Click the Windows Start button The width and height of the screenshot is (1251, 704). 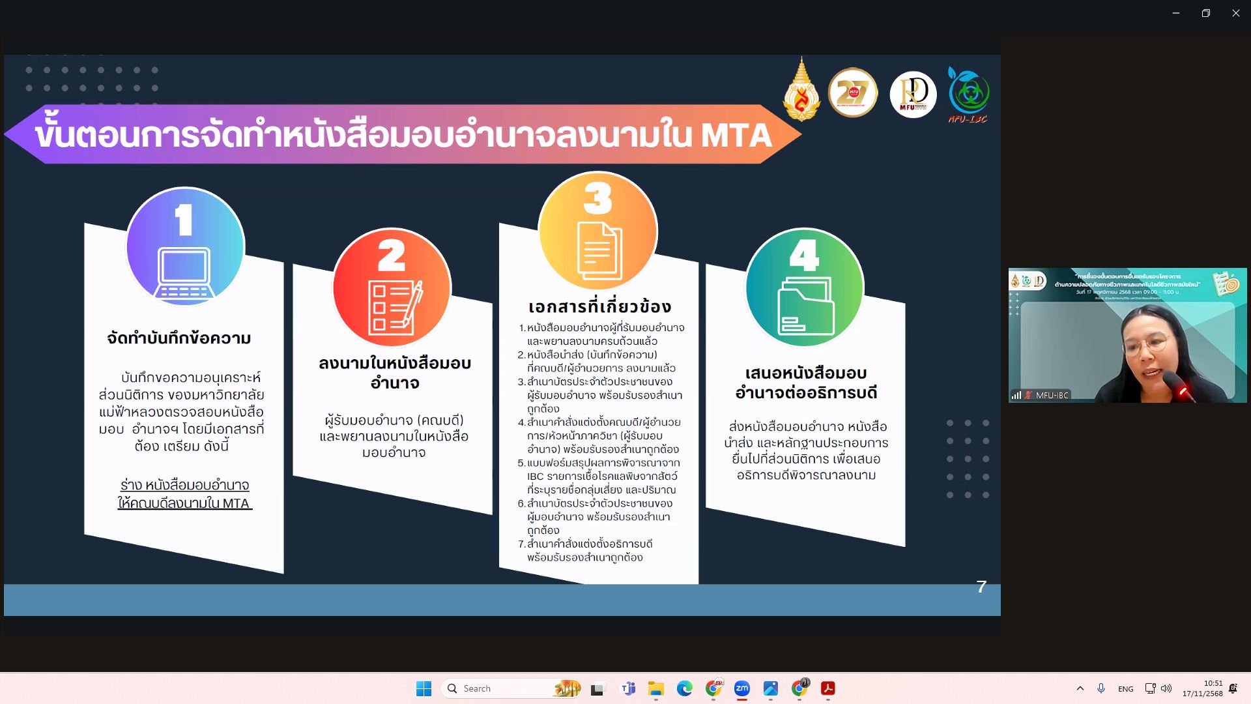pyautogui.click(x=424, y=688)
